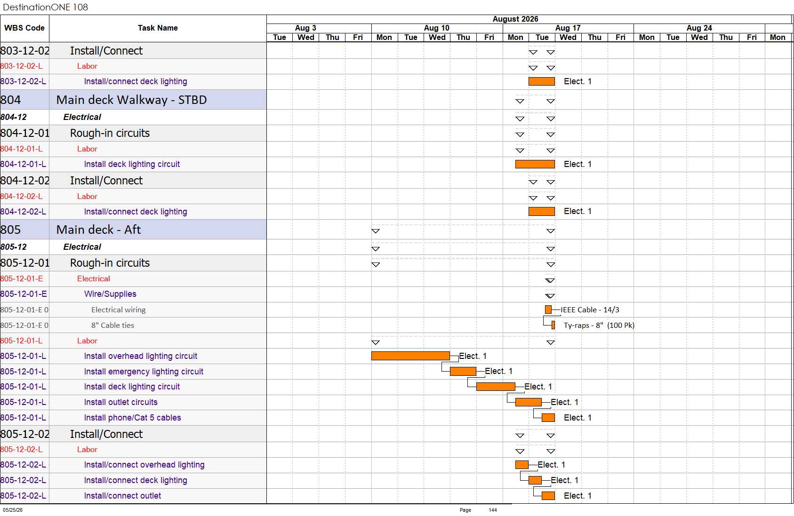Click the Labor row coded 805-12-02-L
The image size is (794, 516).
133,450
